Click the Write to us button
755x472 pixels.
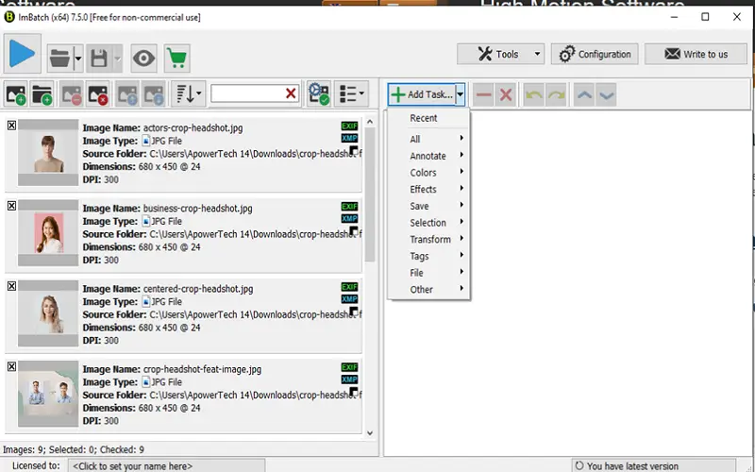tap(696, 54)
